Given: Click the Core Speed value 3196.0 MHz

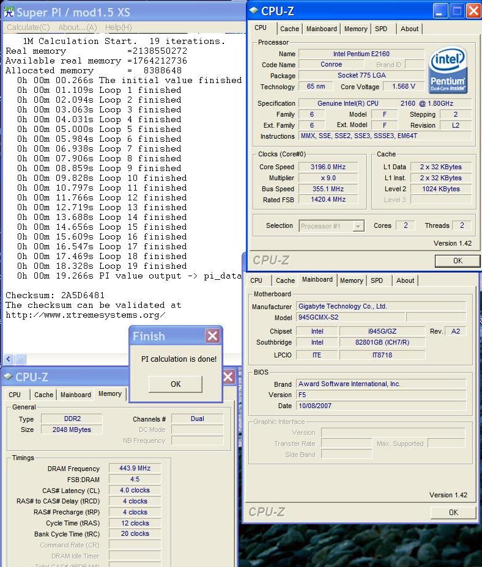Looking at the screenshot, I should pyautogui.click(x=328, y=167).
